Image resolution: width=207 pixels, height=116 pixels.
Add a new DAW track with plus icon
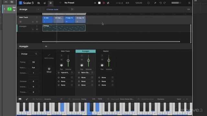click(6, 2)
